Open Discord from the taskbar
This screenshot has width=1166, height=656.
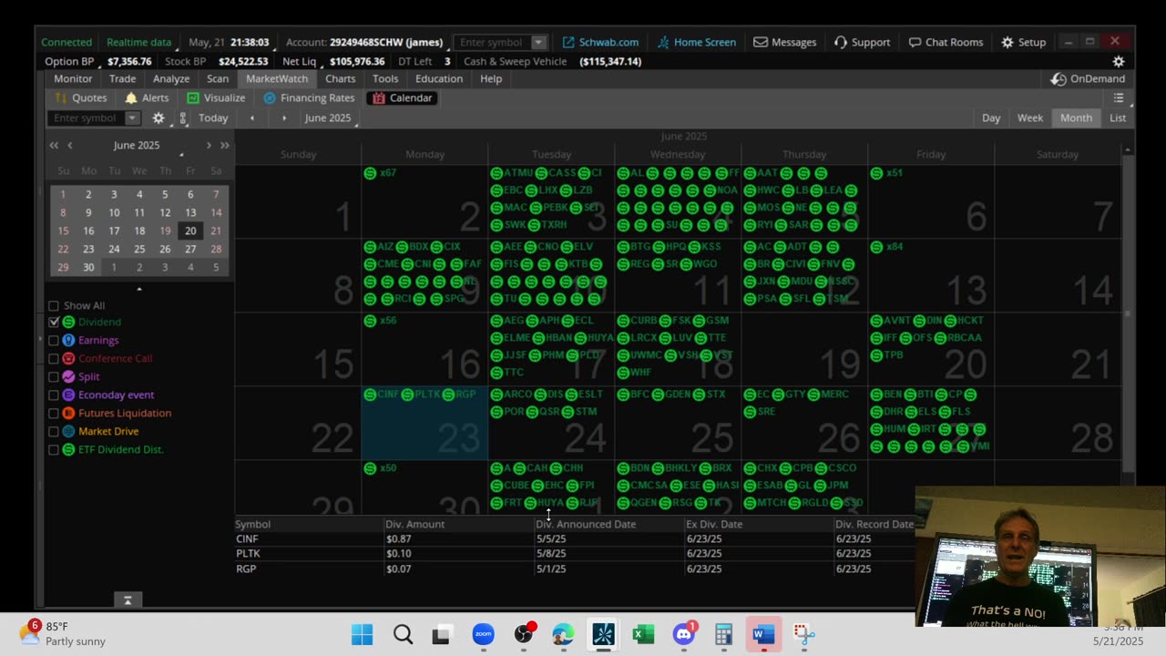(684, 634)
